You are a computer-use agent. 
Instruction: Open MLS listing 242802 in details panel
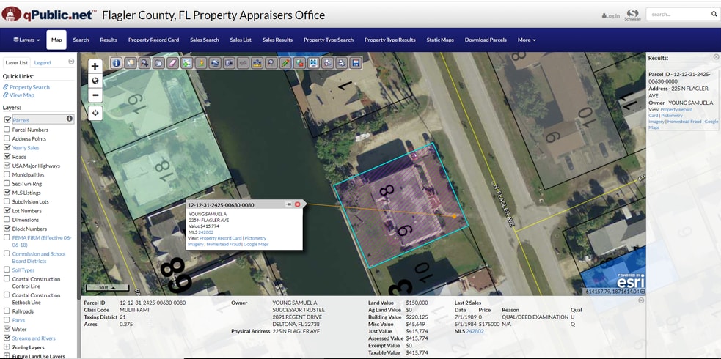475,331
